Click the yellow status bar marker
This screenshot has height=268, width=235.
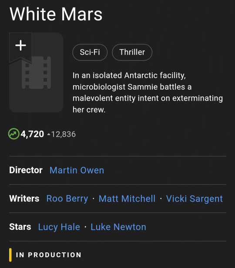pyautogui.click(x=10, y=255)
